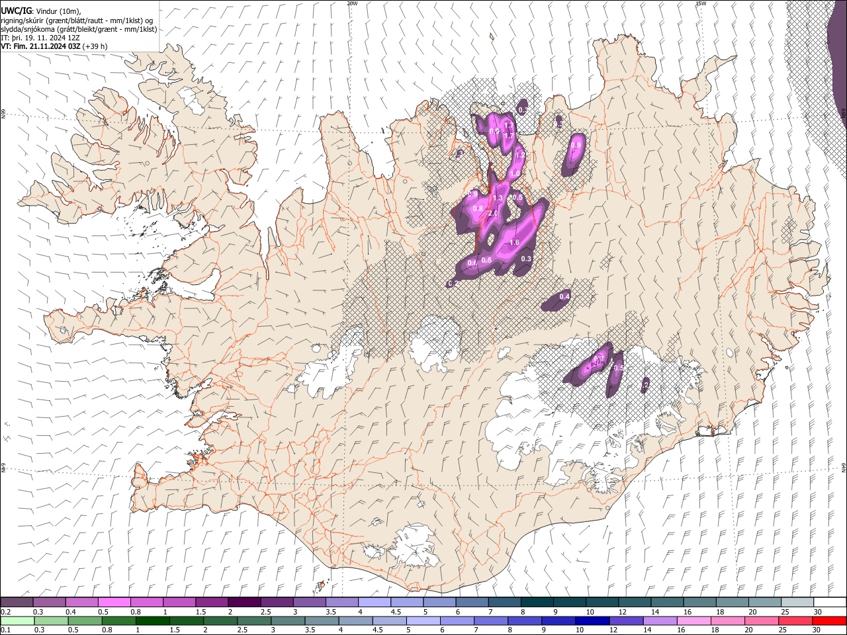Click the 0.6 snowfall value on the map
Screen dimensions: 847x635
[472, 263]
